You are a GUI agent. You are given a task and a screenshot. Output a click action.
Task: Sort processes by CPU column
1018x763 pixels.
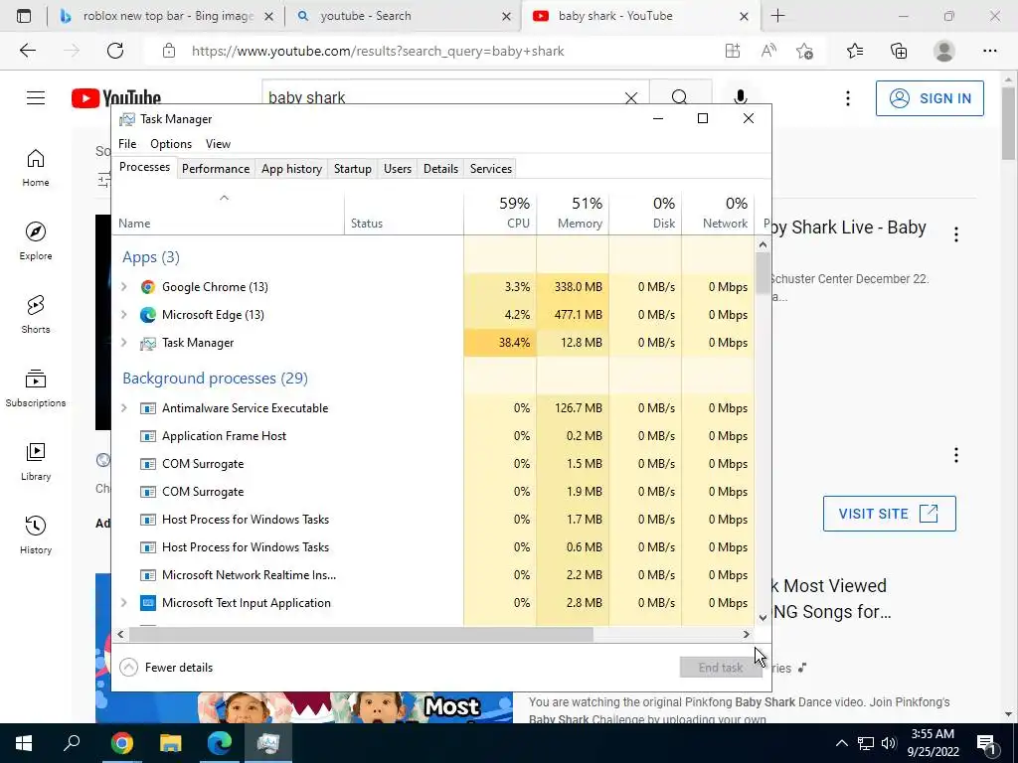tap(501, 213)
